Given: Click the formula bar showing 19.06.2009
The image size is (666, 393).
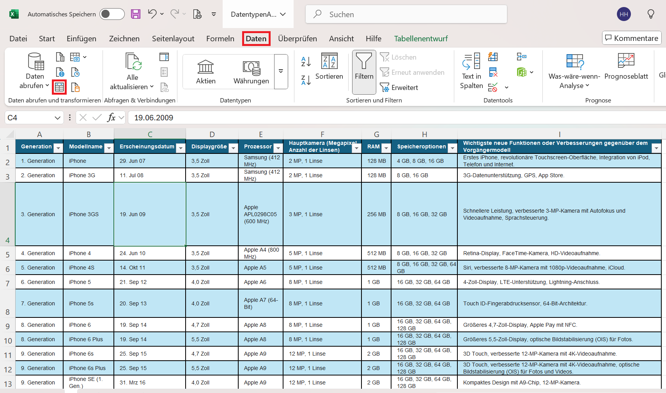Looking at the screenshot, I should 397,118.
